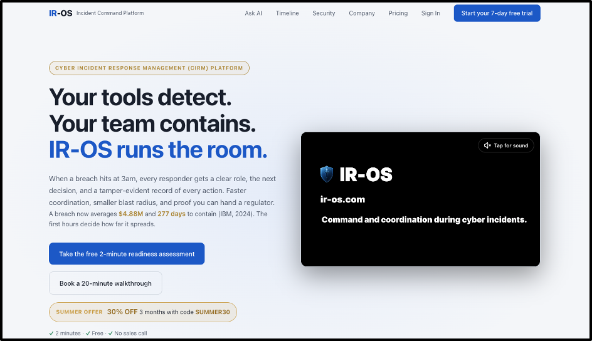Click the 'No sales call' checkmark item

coord(127,333)
